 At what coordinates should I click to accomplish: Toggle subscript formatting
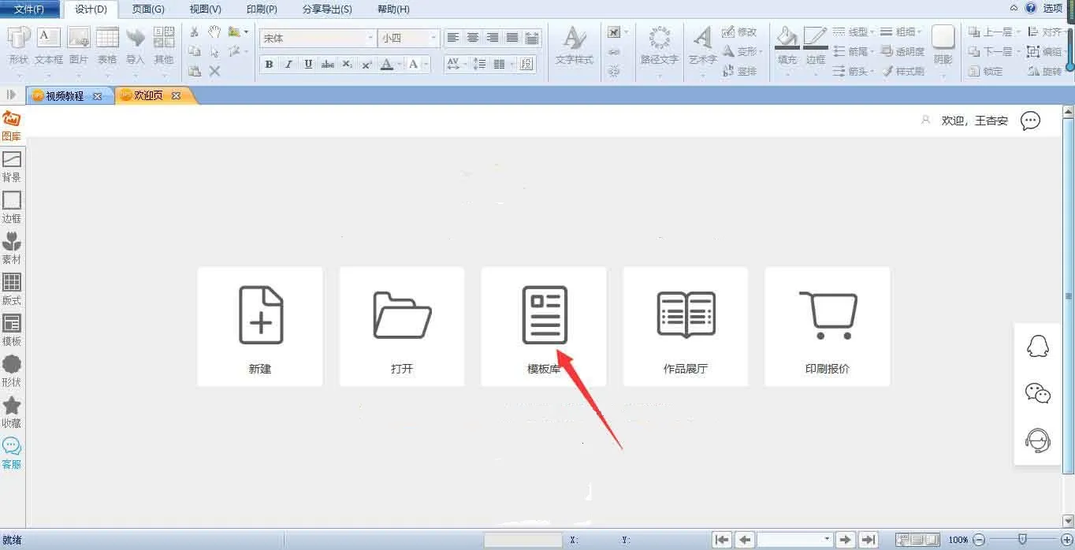pos(348,65)
